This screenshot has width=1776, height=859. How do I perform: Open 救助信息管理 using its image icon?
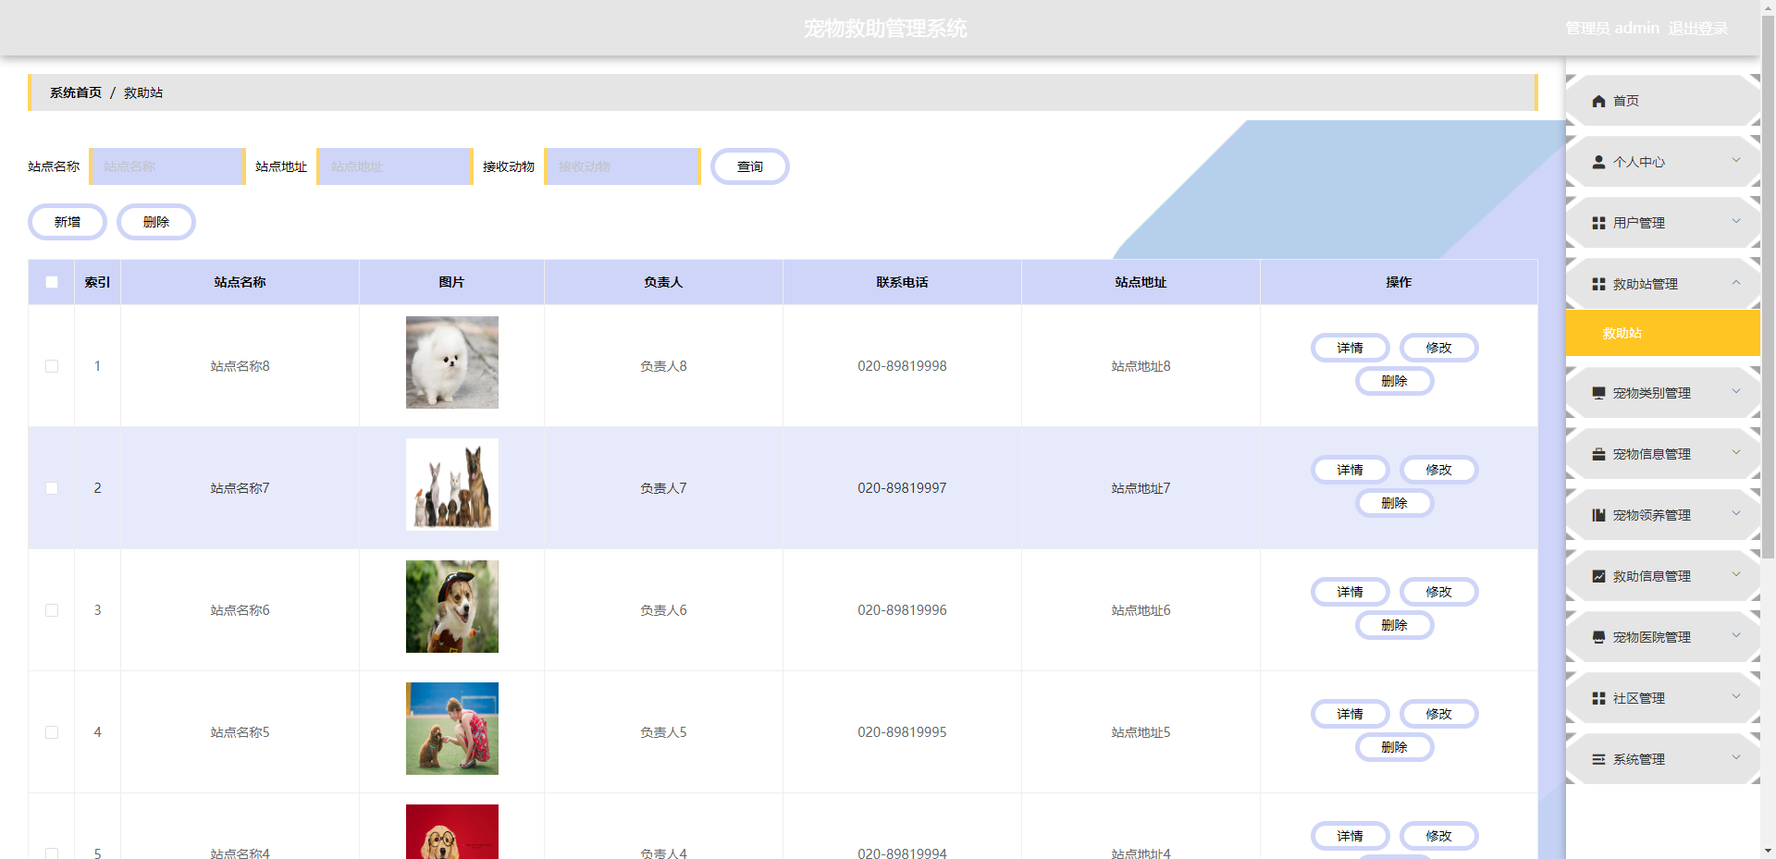[1597, 575]
